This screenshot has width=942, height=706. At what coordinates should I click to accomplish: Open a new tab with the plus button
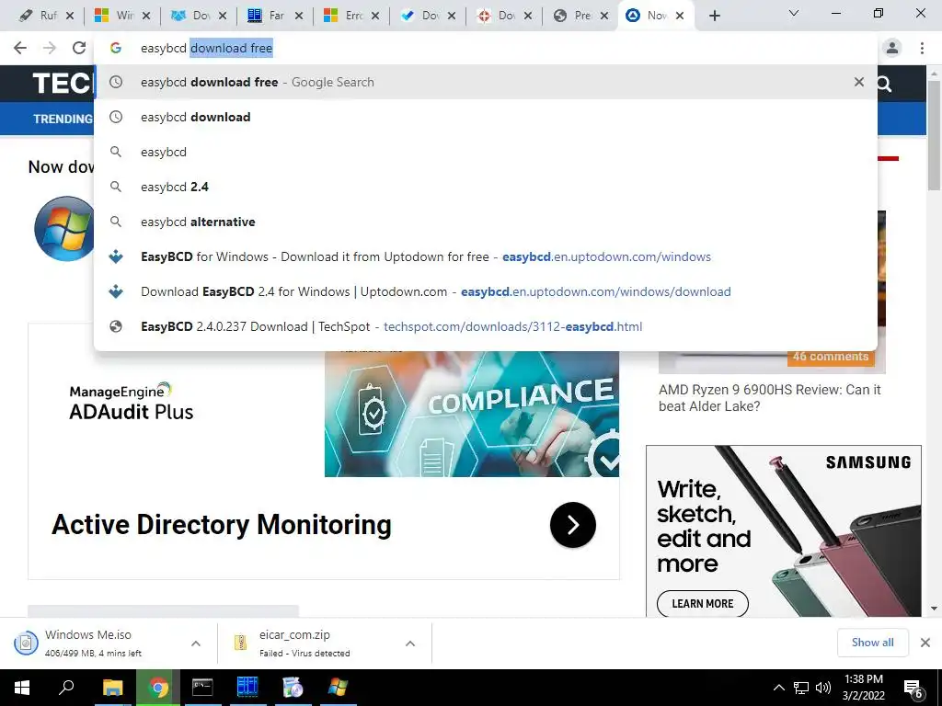pyautogui.click(x=714, y=16)
